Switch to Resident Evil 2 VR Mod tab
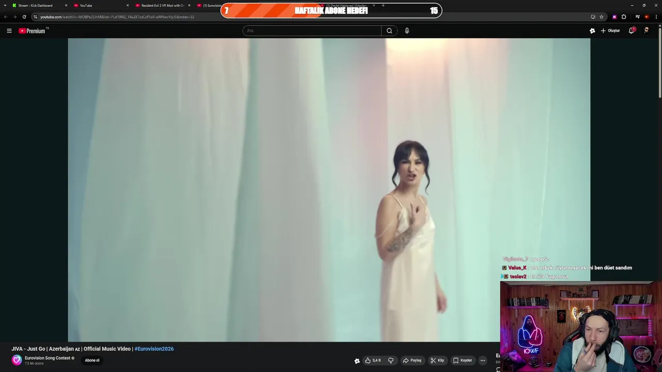This screenshot has width=662, height=372. (x=160, y=6)
